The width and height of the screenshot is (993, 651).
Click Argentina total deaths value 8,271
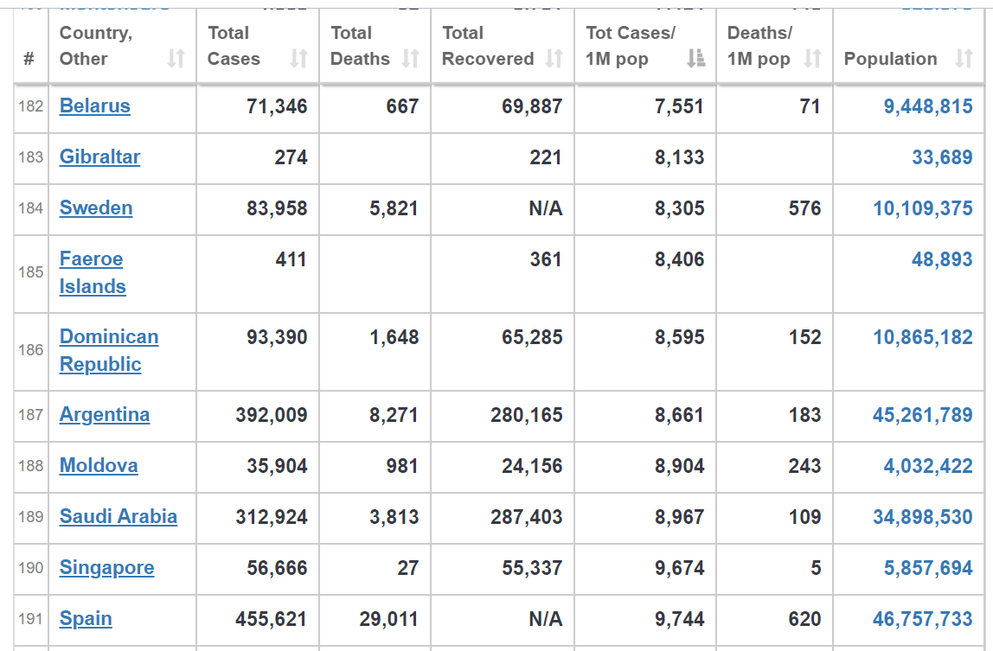tap(394, 415)
